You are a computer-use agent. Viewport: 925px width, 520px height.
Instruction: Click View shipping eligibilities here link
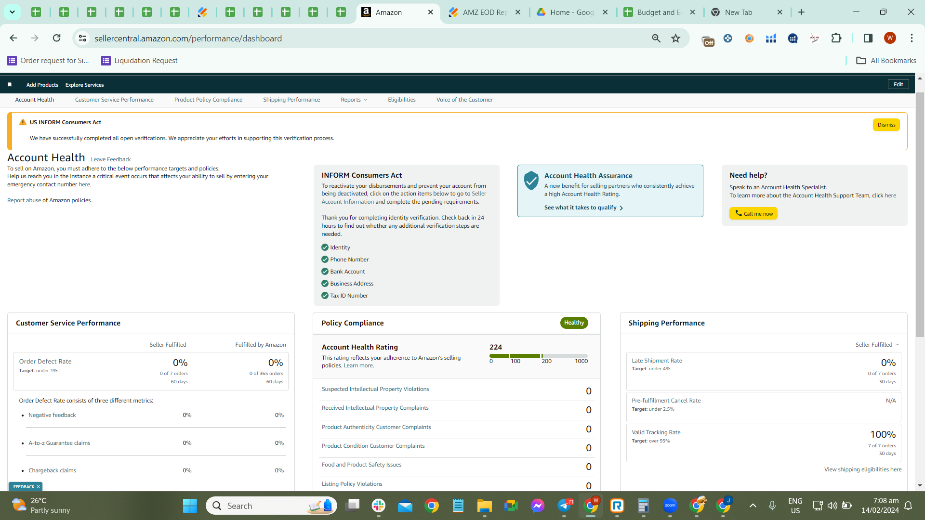[863, 469]
